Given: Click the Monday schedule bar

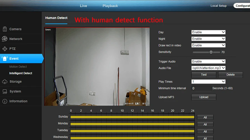Looking at the screenshot, I should click(x=132, y=124).
